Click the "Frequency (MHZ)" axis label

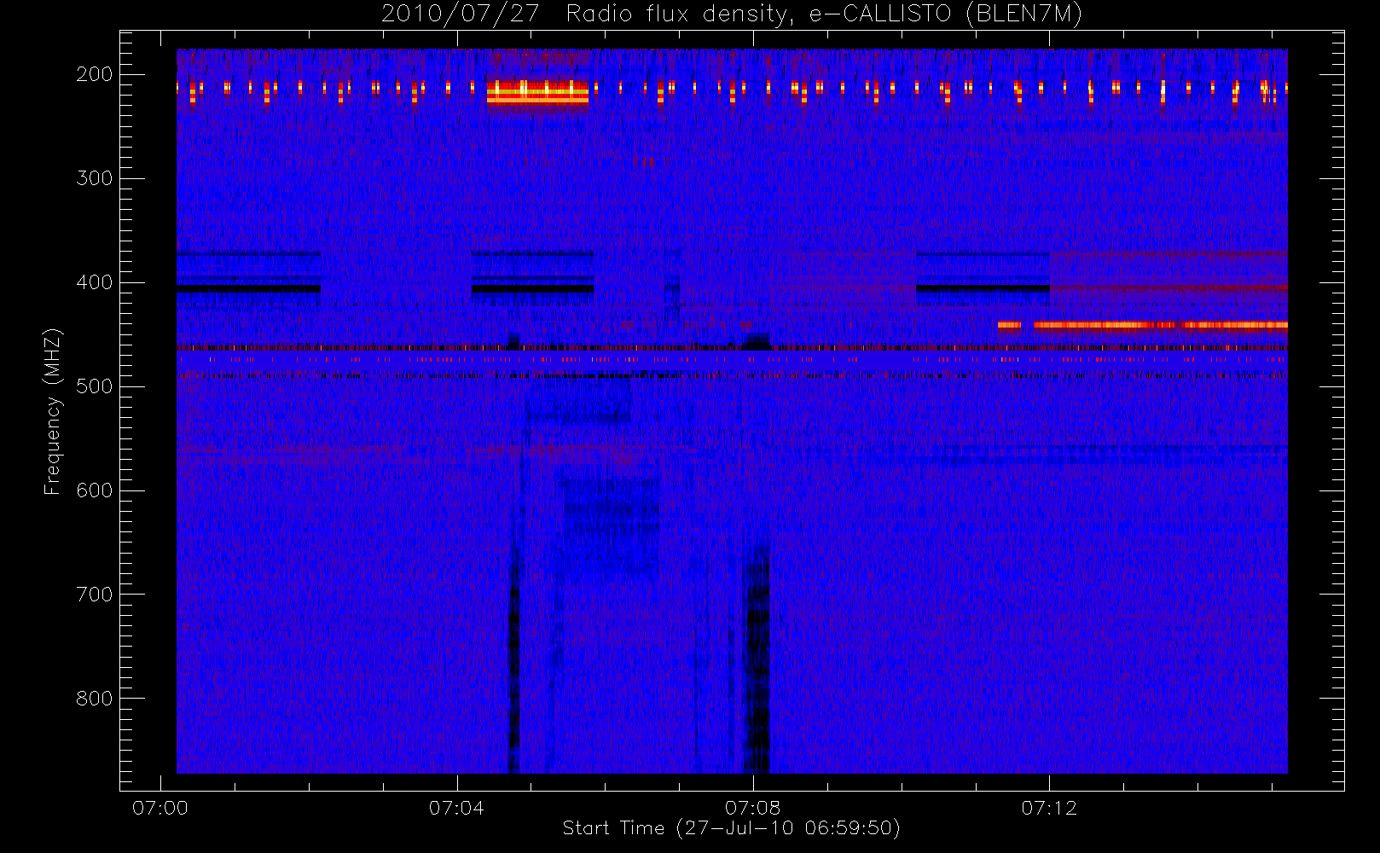coord(53,411)
